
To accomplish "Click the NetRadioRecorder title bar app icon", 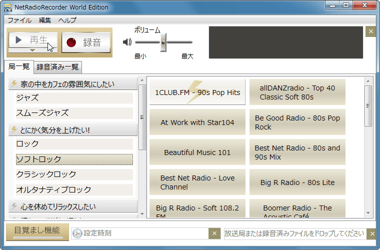I will point(8,7).
